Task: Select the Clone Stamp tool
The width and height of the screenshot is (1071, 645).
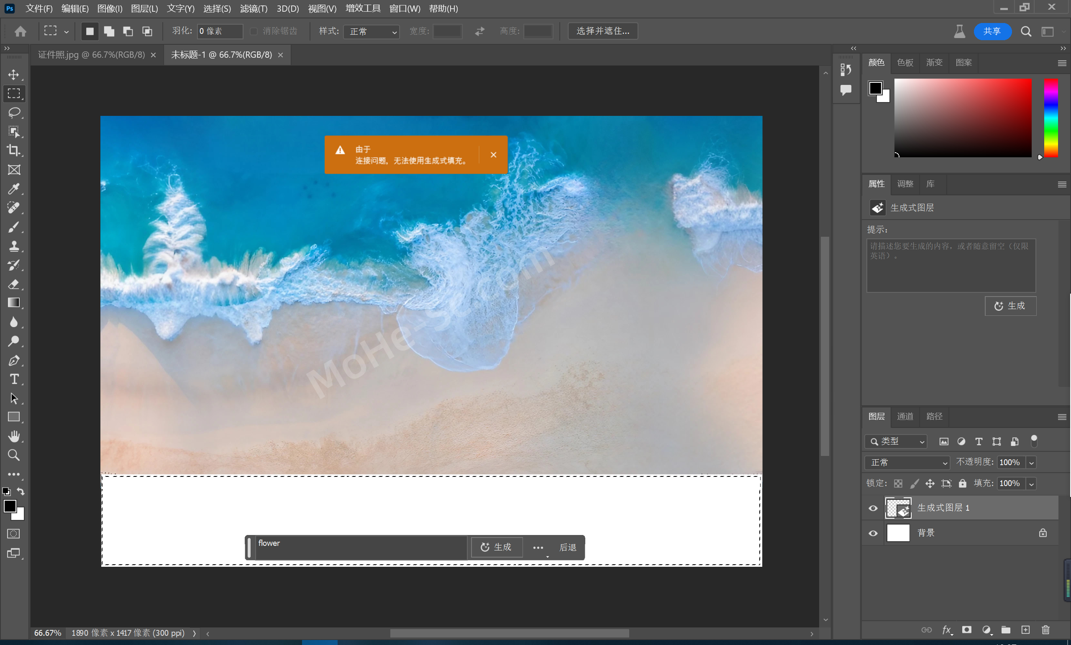Action: 14,246
